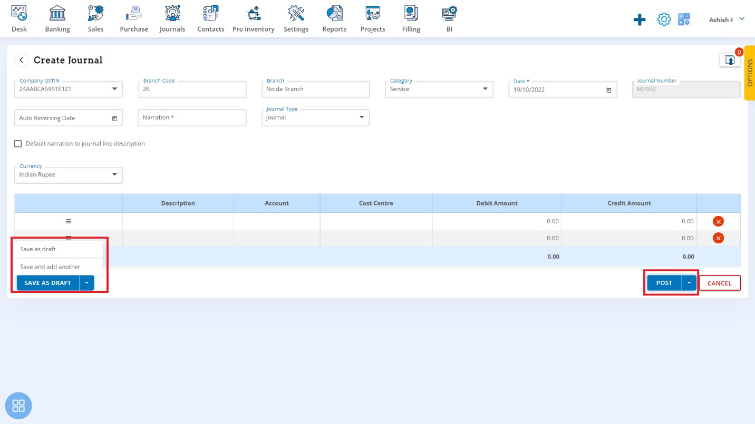Open the calendar icon in the Date field
755x424 pixels.
click(x=609, y=90)
